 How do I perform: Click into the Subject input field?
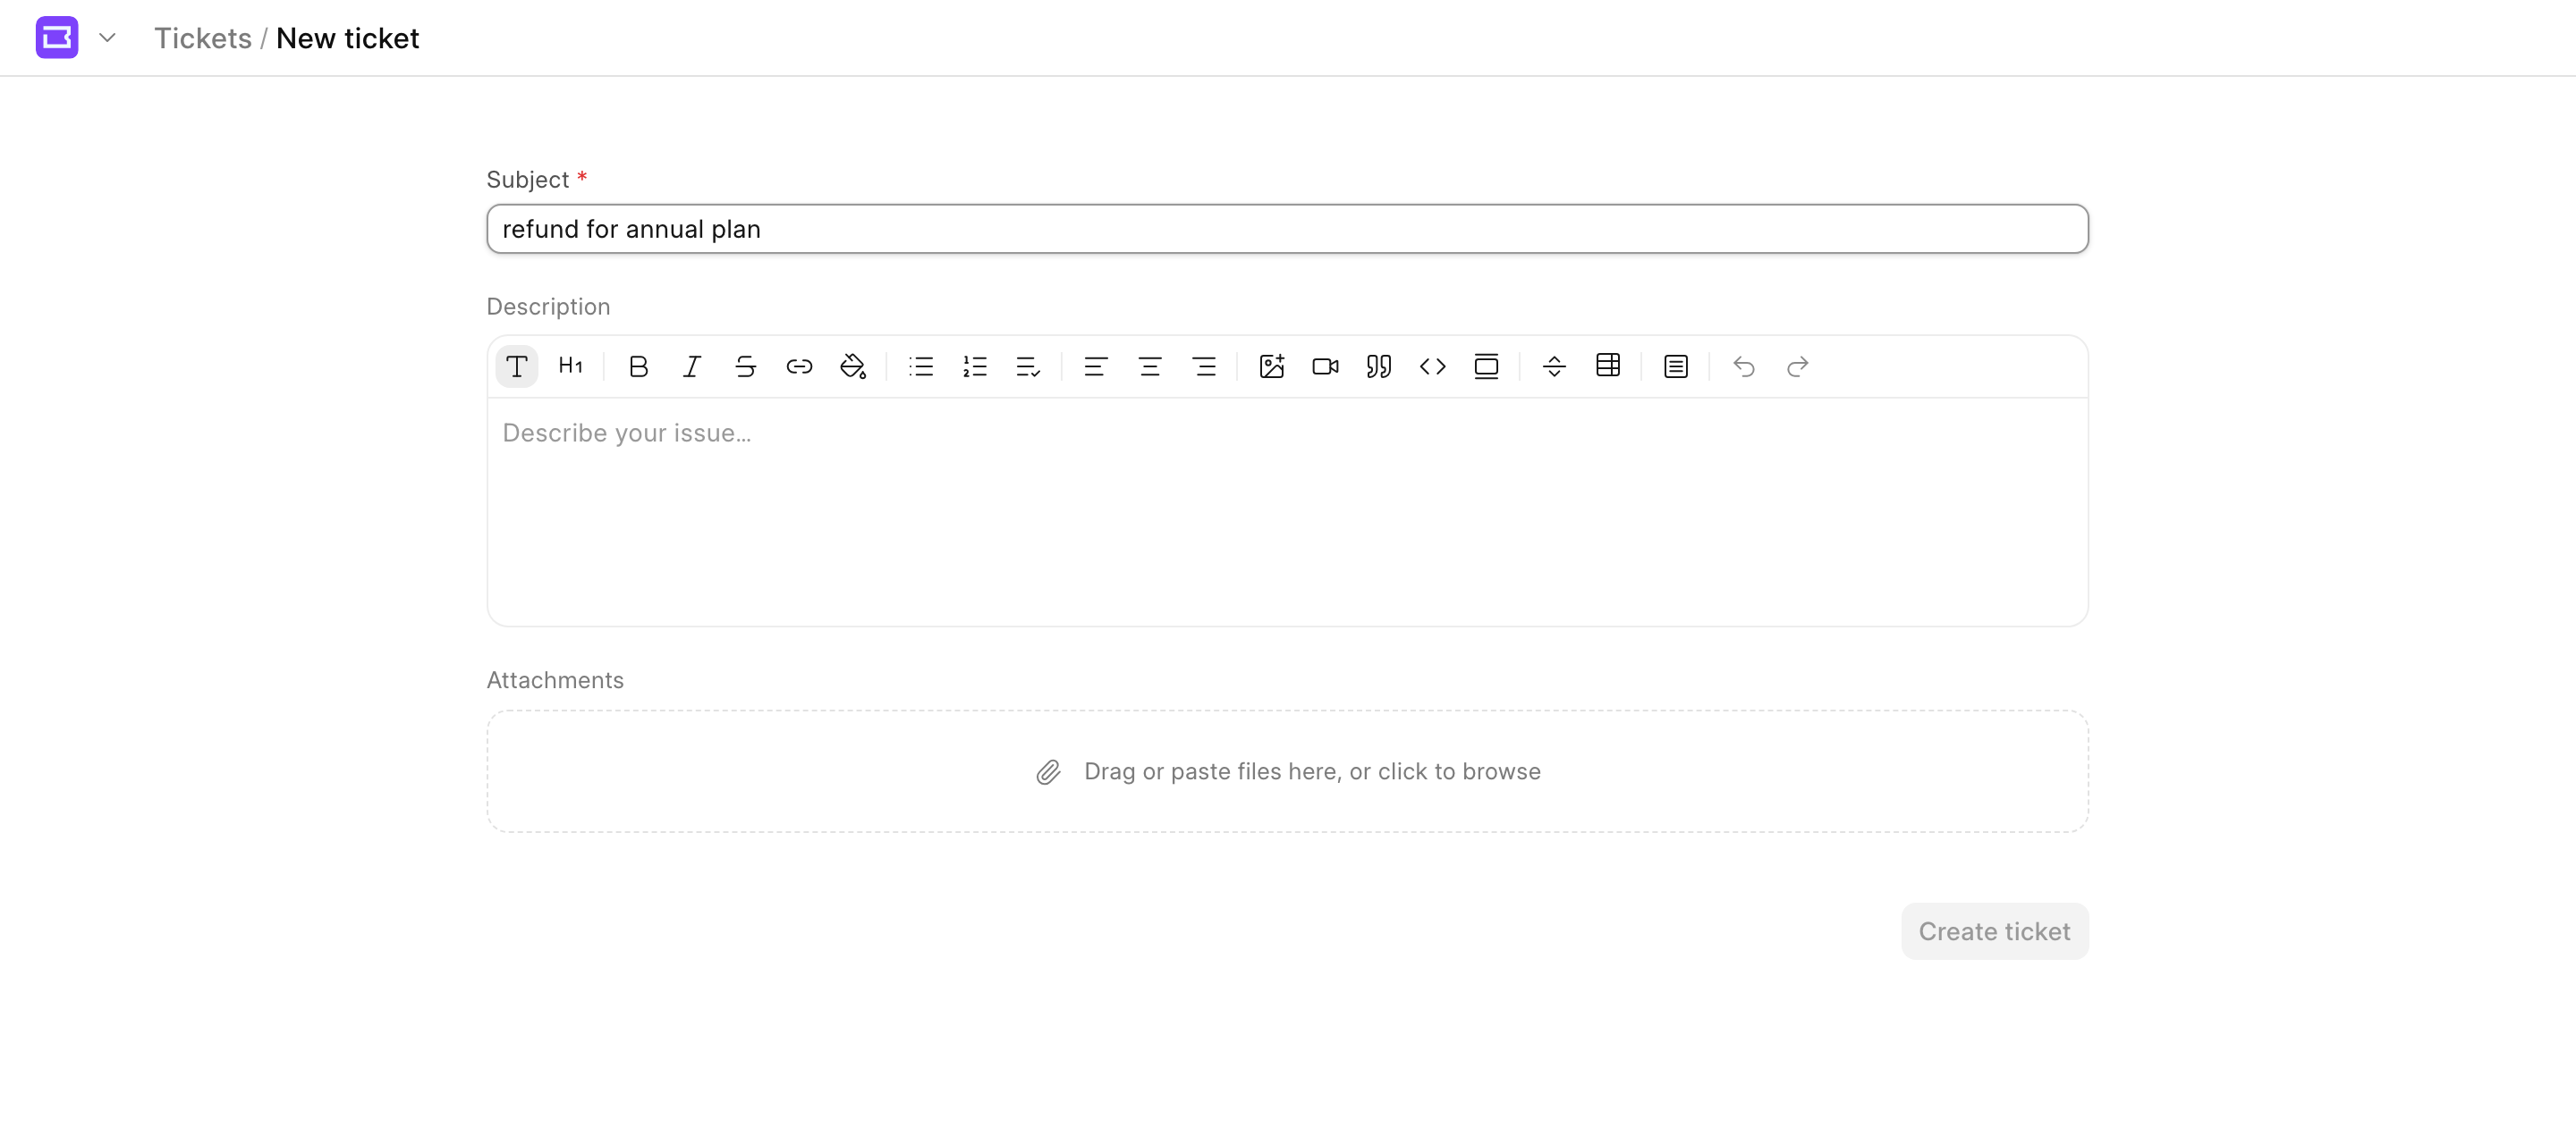pyautogui.click(x=1287, y=229)
